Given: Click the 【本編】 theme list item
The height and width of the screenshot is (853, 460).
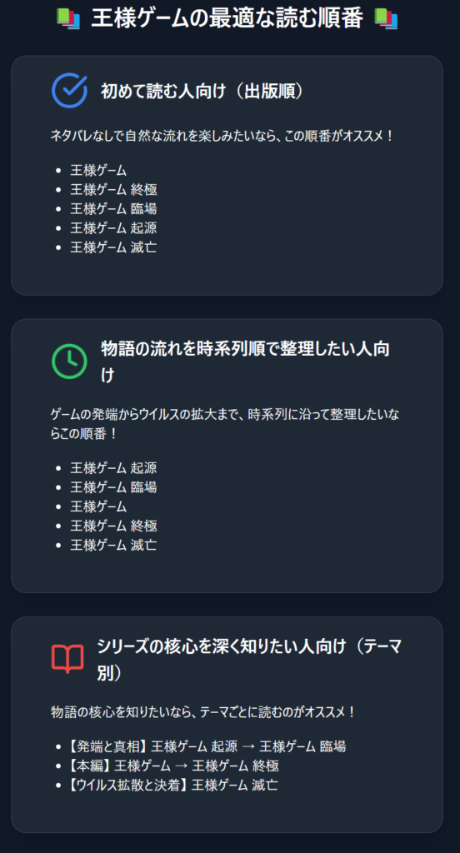Looking at the screenshot, I should [x=172, y=766].
